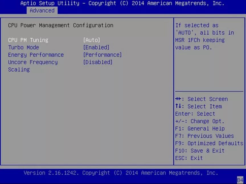Select the Turbo Mode setting

[24, 47]
